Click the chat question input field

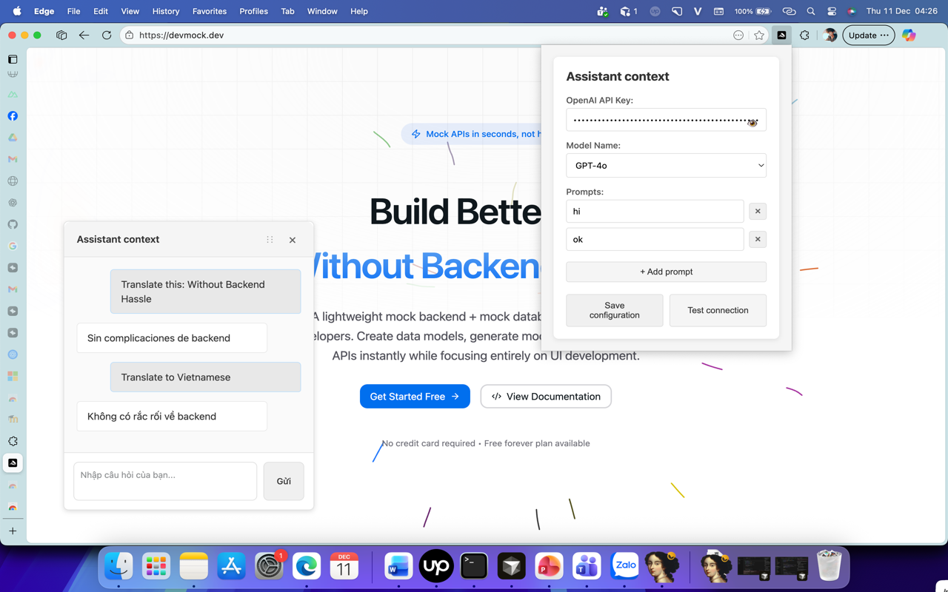[x=165, y=481]
